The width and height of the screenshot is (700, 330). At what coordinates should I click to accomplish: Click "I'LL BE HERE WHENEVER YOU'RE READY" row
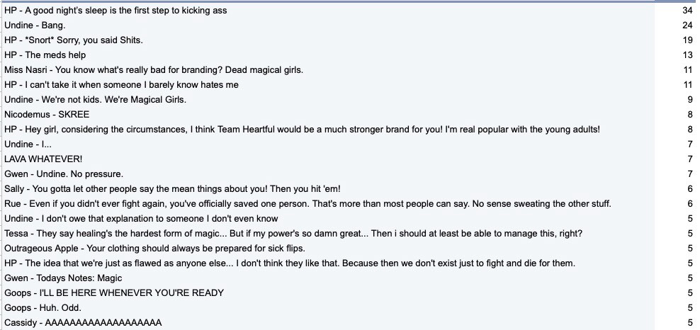113,293
